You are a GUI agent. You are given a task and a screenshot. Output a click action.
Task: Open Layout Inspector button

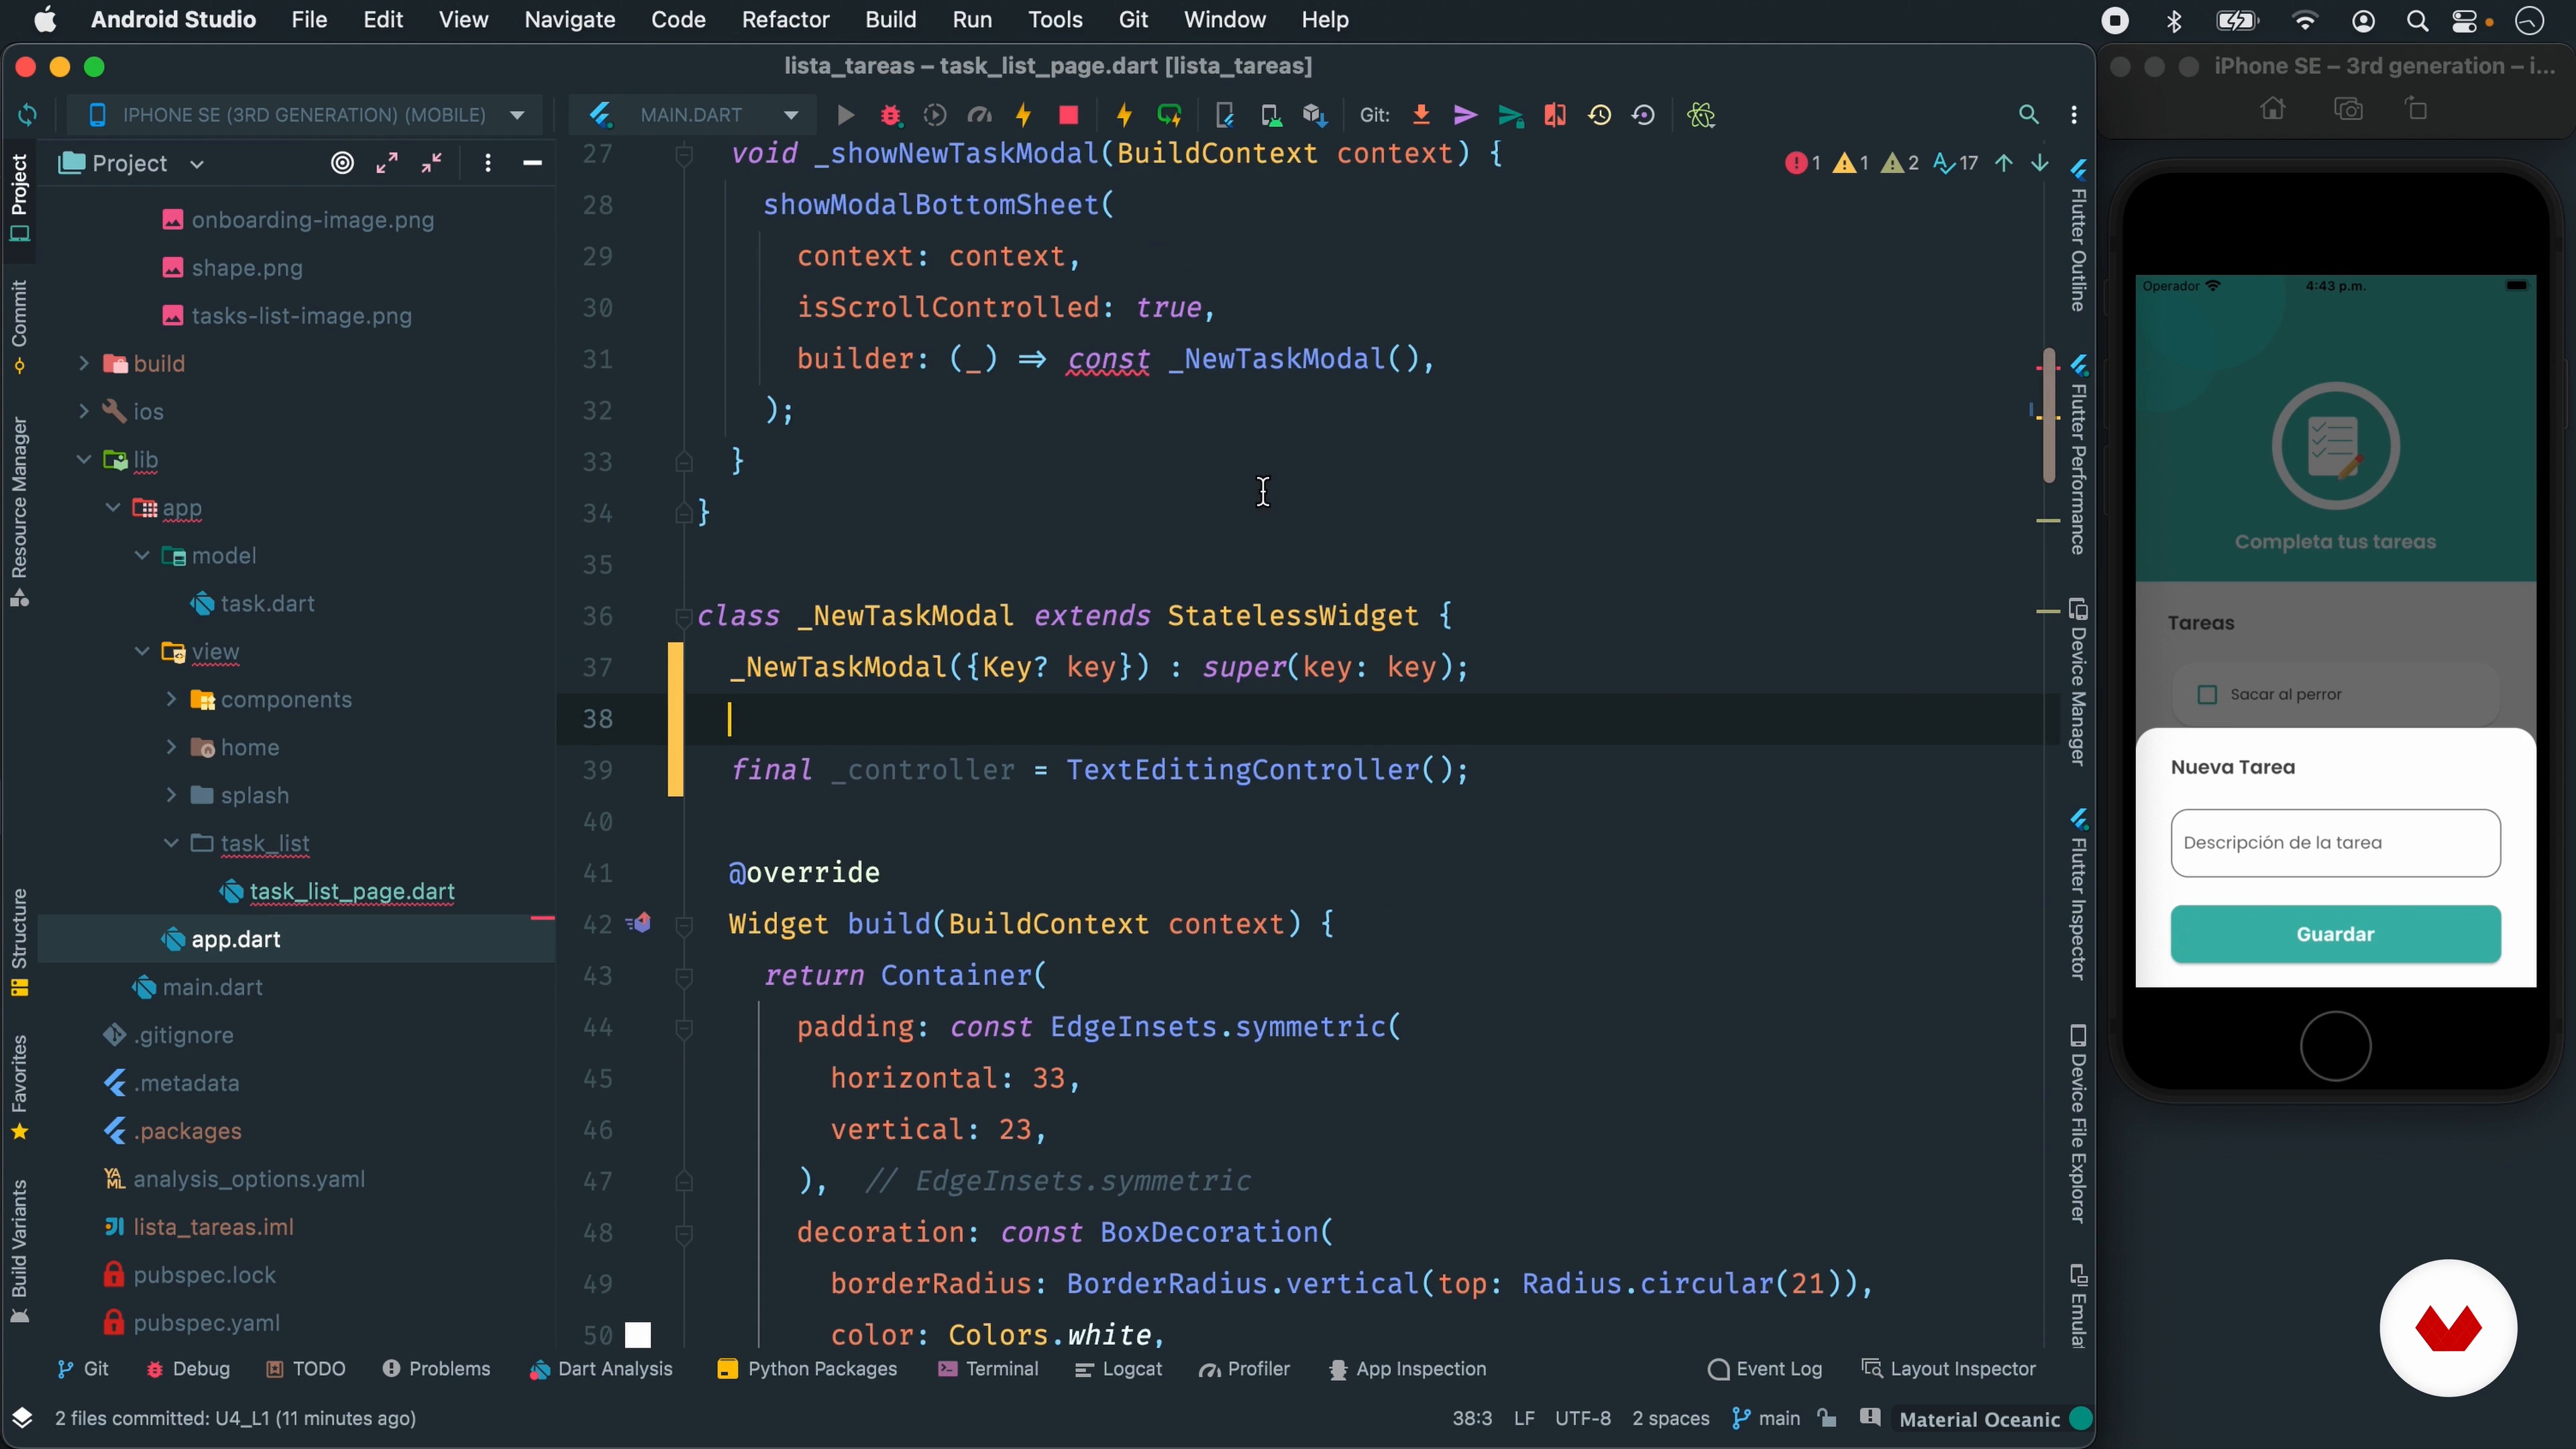tap(1948, 1369)
